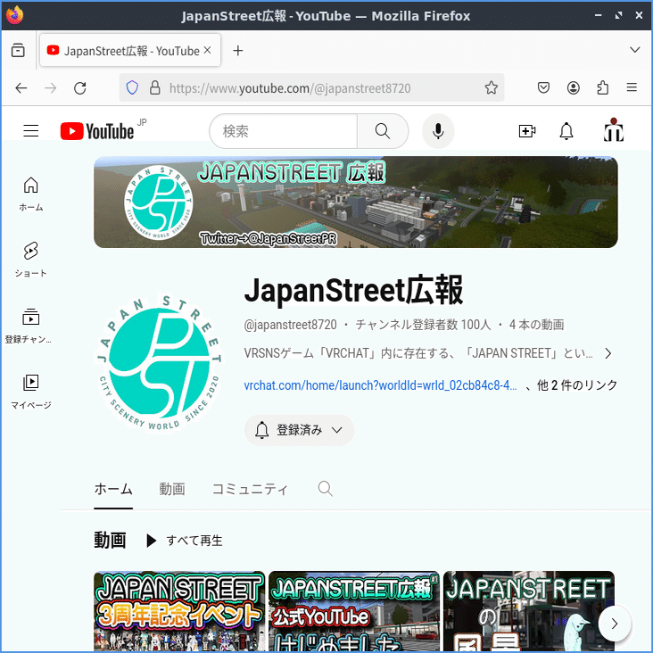Viewport: 653px width, 653px height.
Task: Click the チャンネル登録者数 100人 text
Action: tap(423, 325)
